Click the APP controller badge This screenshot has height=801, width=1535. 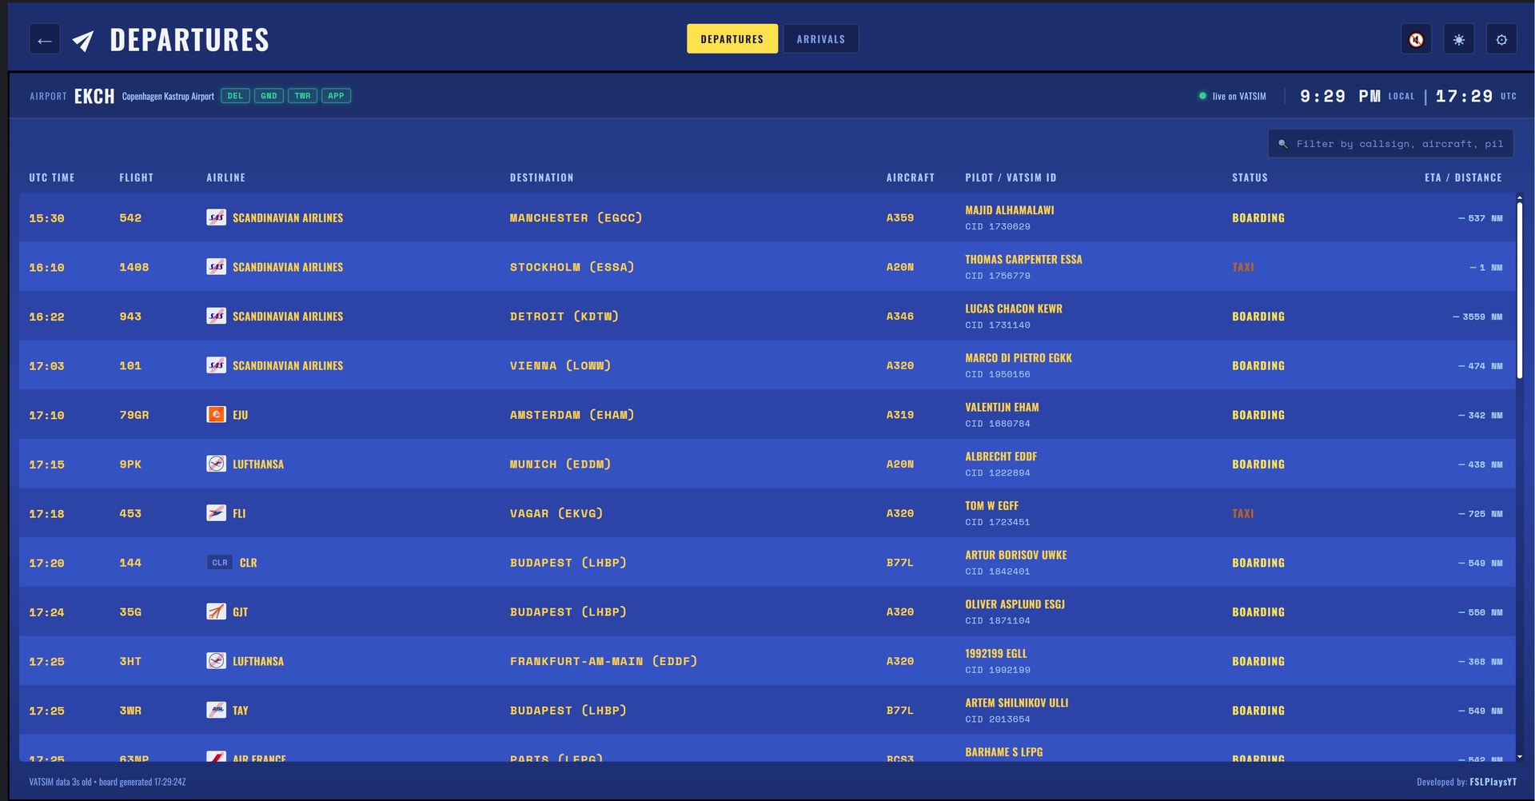coord(336,96)
